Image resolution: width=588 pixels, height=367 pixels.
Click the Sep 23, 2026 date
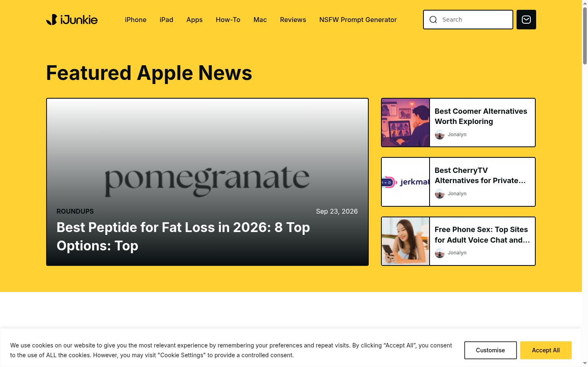pos(337,211)
